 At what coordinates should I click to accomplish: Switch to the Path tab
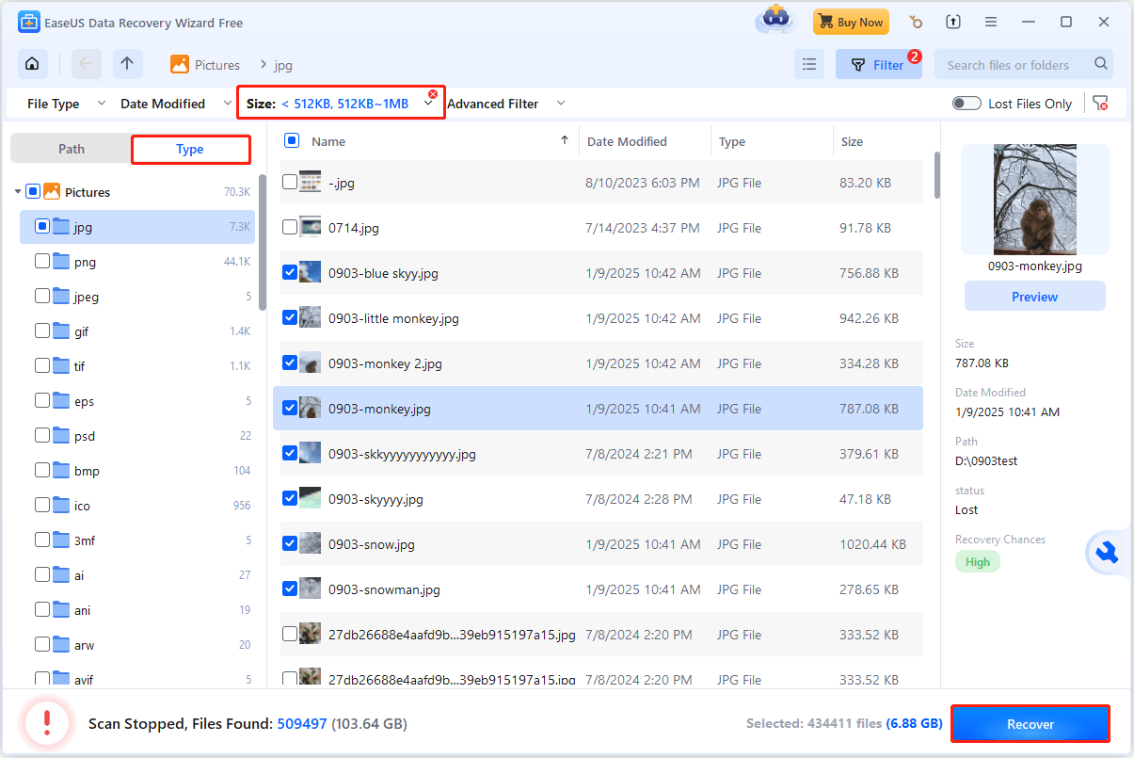pyautogui.click(x=72, y=149)
